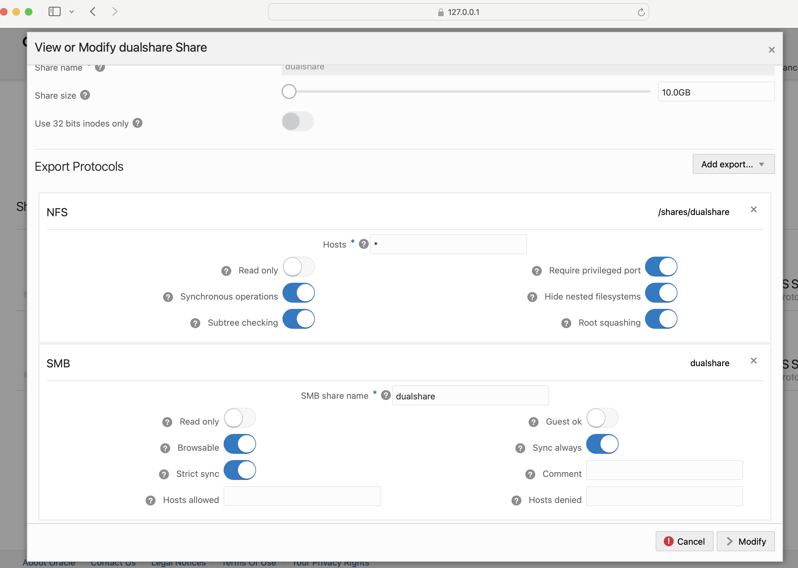Reload the page in the browser
This screenshot has height=568, width=798.
(x=641, y=12)
